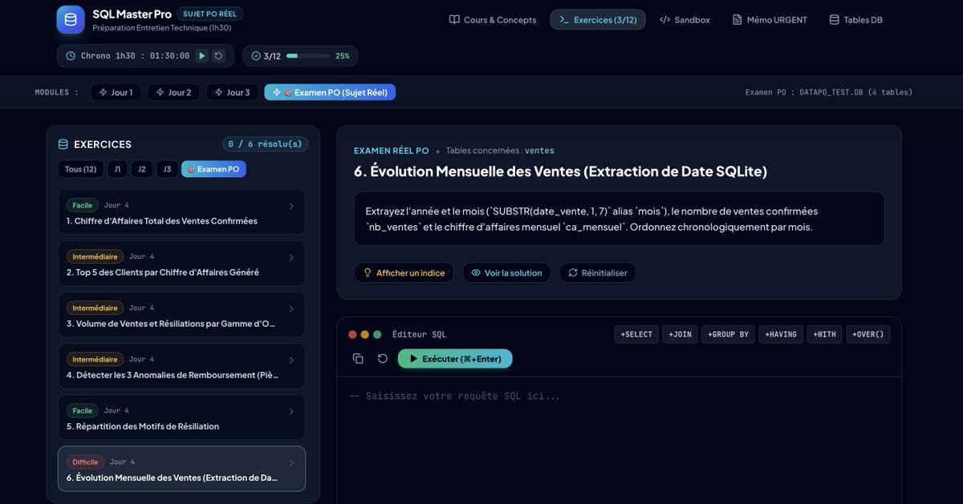
Task: Insert the +WITH snippet
Action: [x=825, y=334]
